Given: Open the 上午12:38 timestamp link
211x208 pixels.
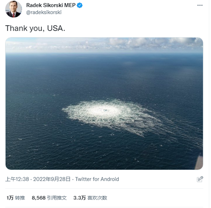Looking at the screenshot, I should (x=17, y=179).
